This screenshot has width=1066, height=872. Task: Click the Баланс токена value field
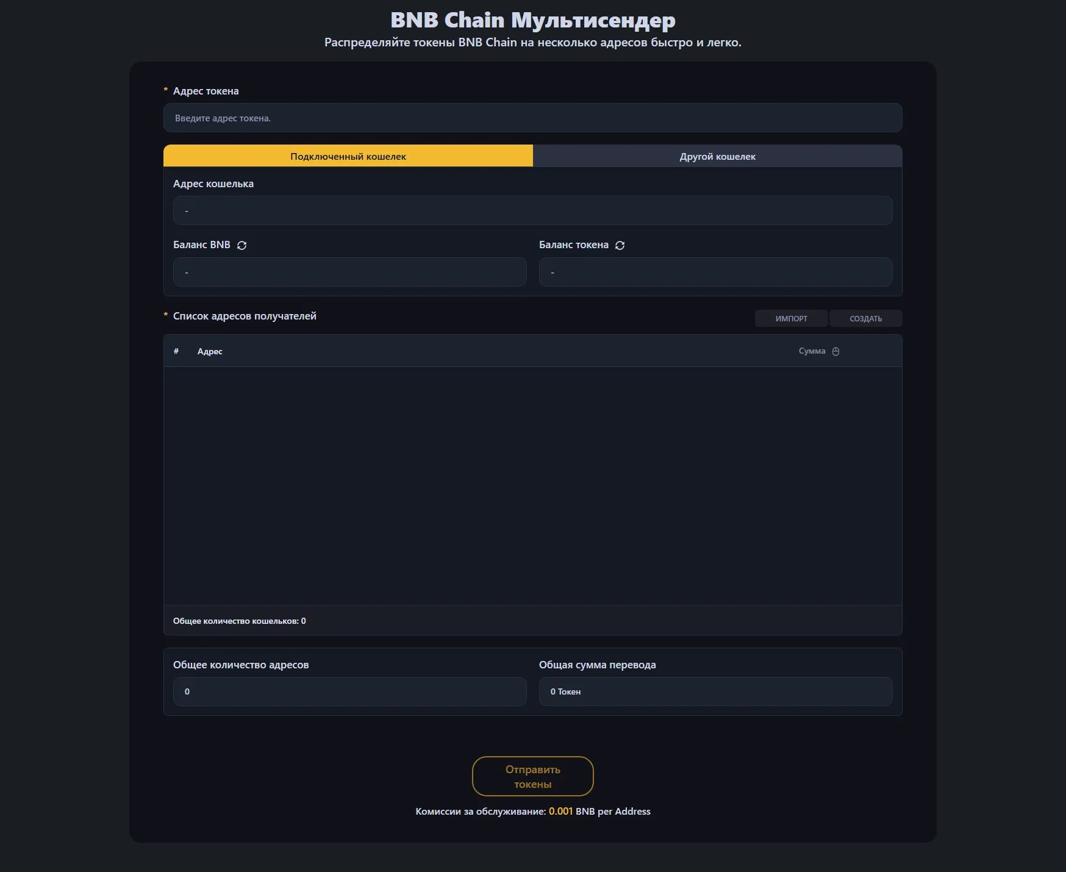[x=715, y=272]
